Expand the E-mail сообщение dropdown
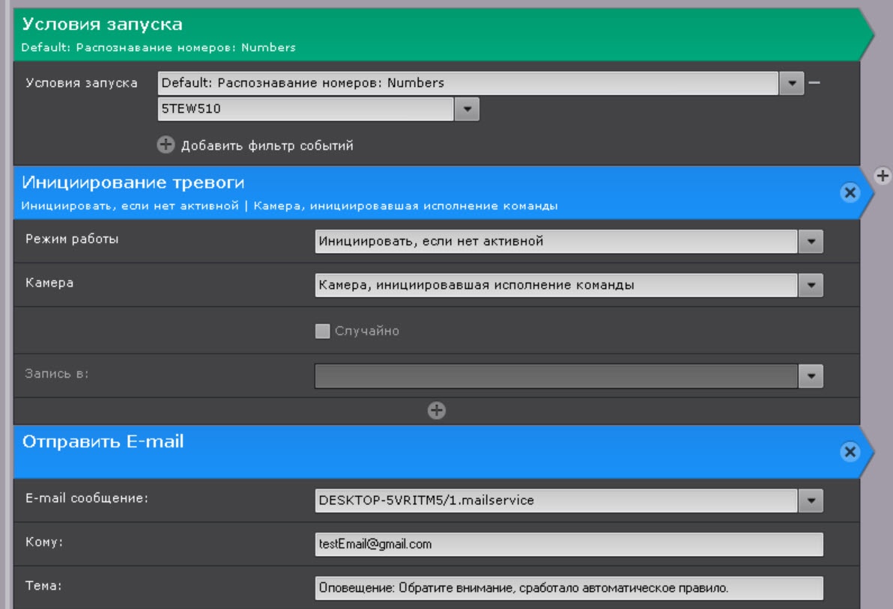This screenshot has height=609, width=893. pos(811,501)
